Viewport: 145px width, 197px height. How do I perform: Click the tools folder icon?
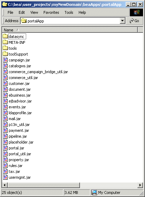click(5, 48)
